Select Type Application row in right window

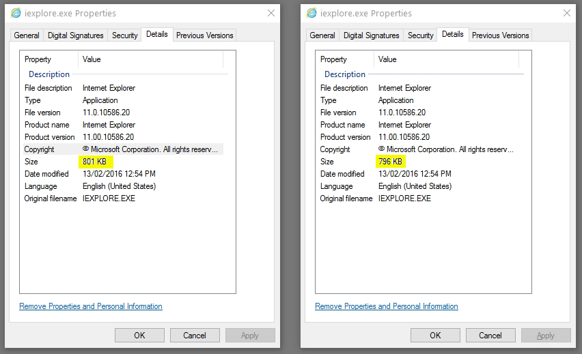click(x=419, y=100)
